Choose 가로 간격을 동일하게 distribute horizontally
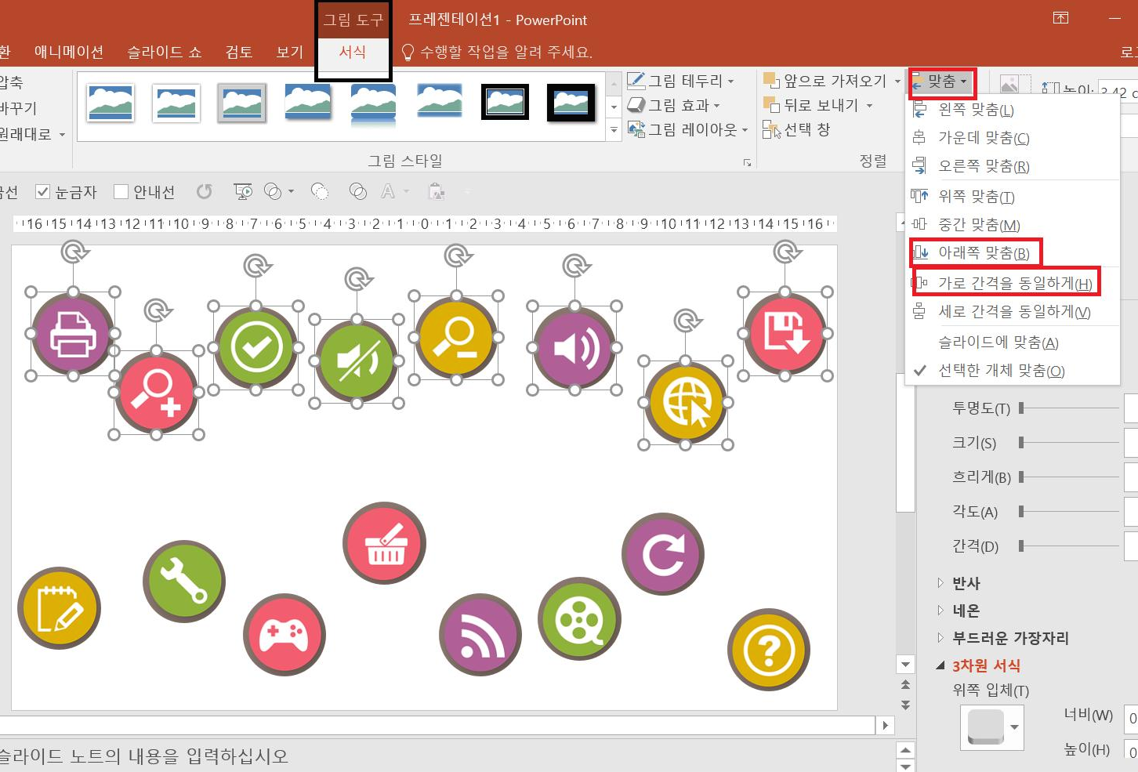This screenshot has width=1138, height=772. pyautogui.click(x=1014, y=283)
